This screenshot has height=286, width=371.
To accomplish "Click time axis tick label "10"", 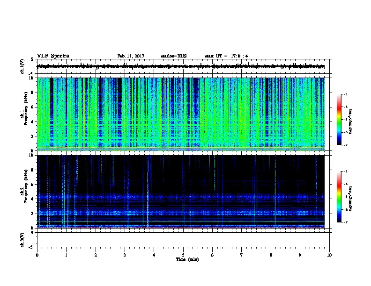I will click(329, 255).
